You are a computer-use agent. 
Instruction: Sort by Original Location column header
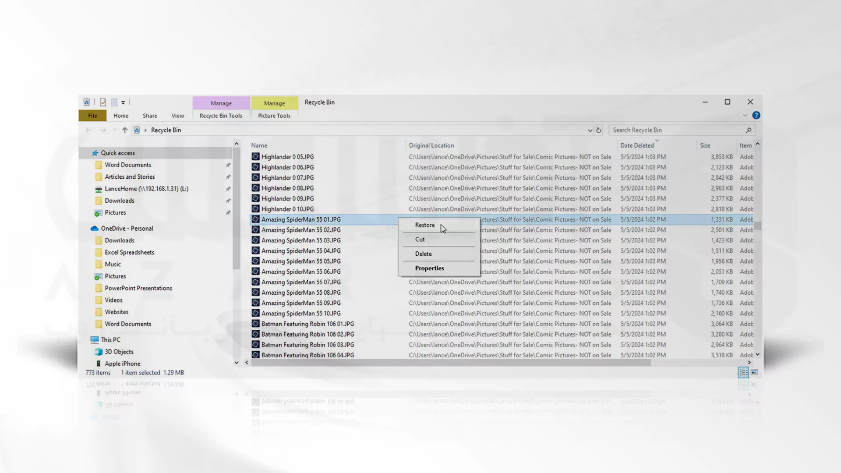pyautogui.click(x=431, y=145)
